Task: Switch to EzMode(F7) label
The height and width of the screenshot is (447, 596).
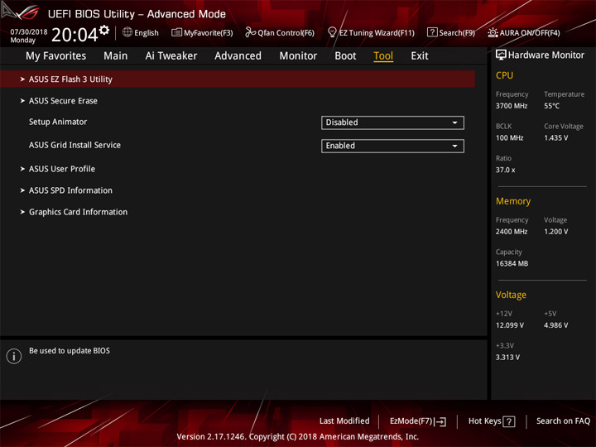Action: tap(411, 421)
